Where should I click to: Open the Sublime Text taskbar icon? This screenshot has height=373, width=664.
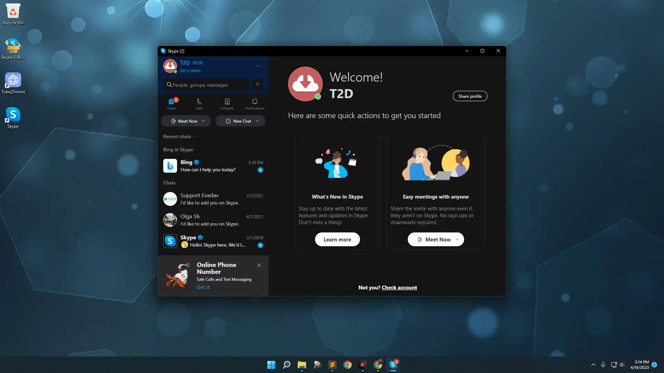point(332,365)
